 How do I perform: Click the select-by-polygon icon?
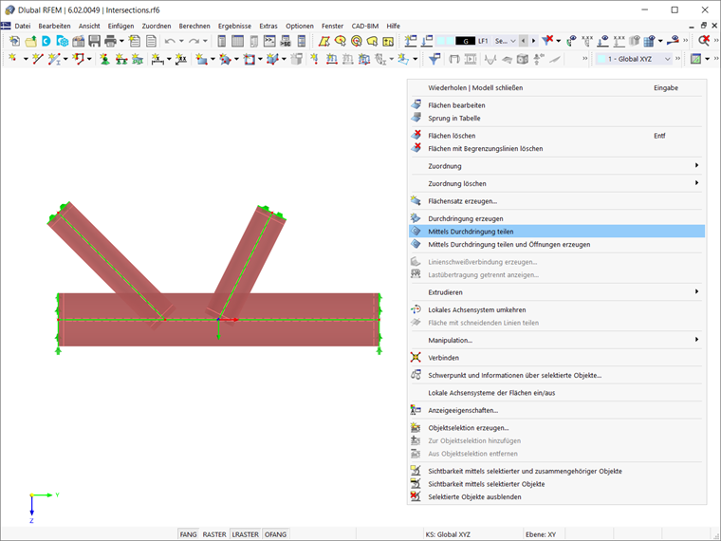324,42
